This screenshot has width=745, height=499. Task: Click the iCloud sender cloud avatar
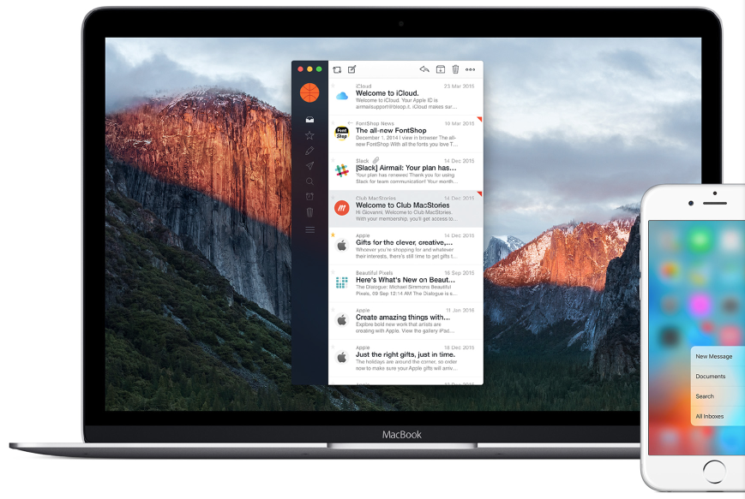pos(341,96)
